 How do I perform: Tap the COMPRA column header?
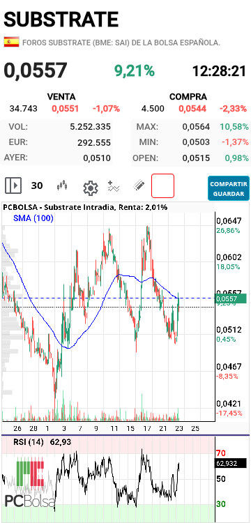pyautogui.click(x=188, y=97)
